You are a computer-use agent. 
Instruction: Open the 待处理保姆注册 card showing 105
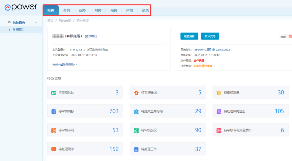tap(250, 111)
